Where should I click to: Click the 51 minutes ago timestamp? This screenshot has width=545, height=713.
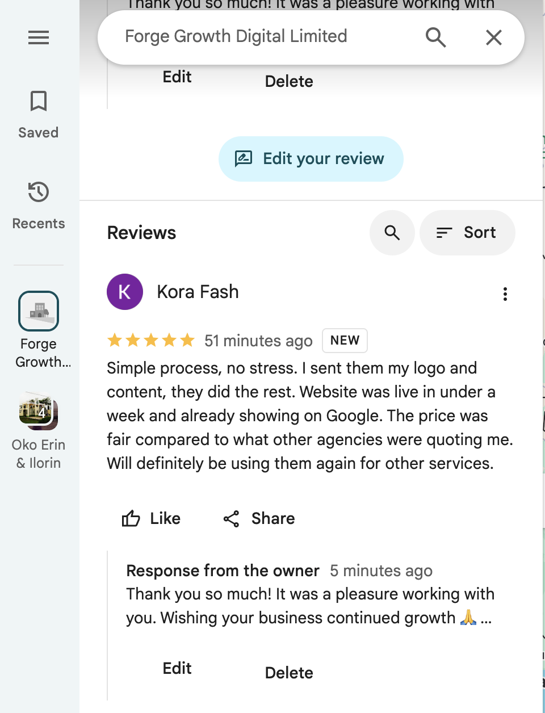(x=258, y=340)
